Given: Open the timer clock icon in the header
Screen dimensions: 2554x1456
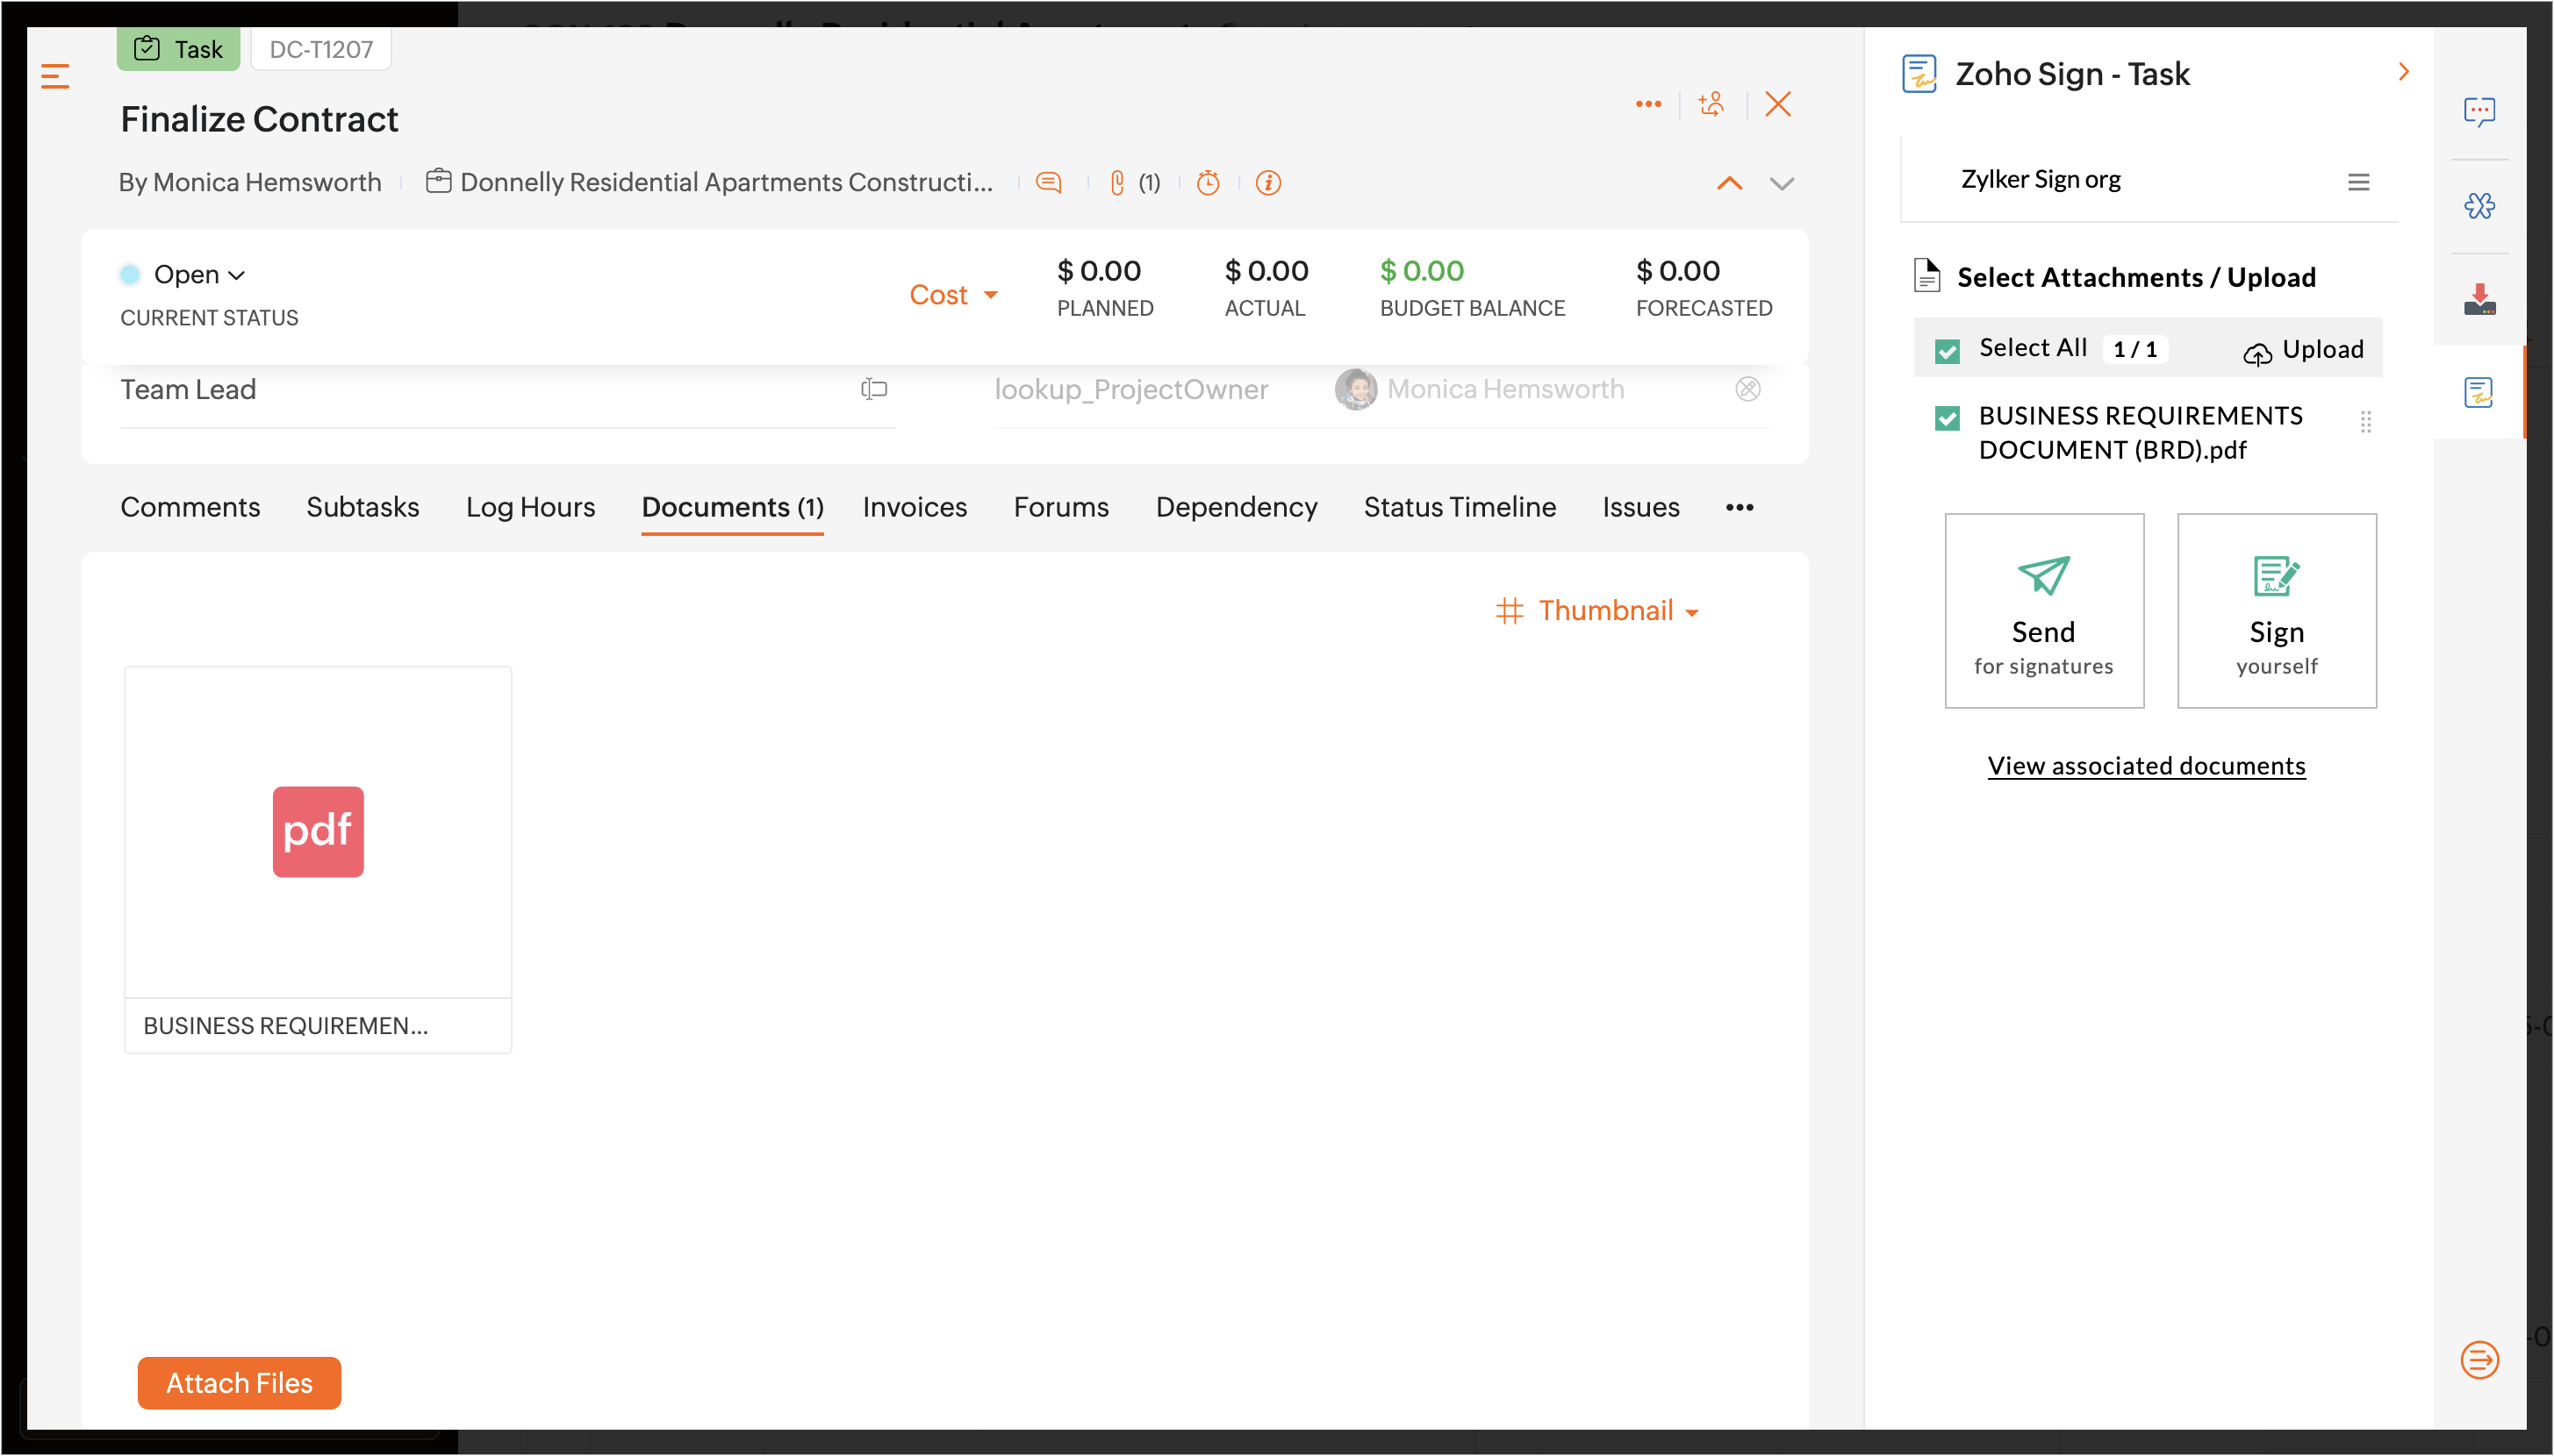Looking at the screenshot, I should 1208,182.
